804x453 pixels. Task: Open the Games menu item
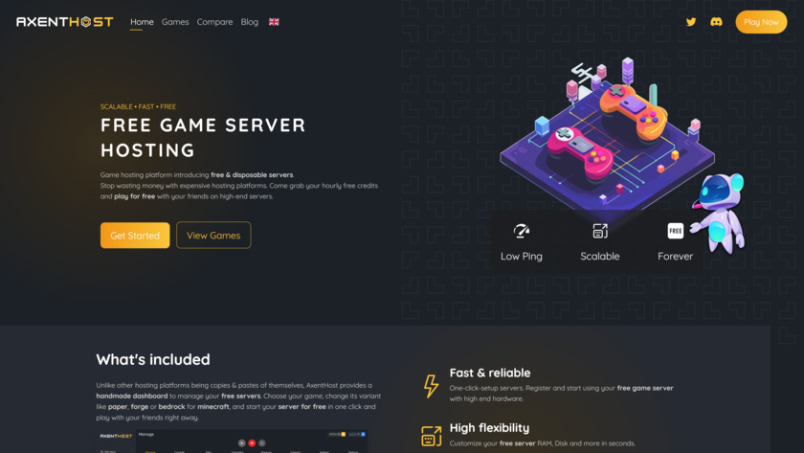tap(175, 22)
